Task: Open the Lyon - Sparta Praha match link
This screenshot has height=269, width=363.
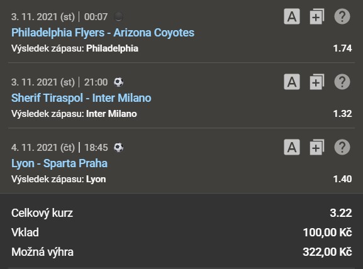Action: (60, 163)
